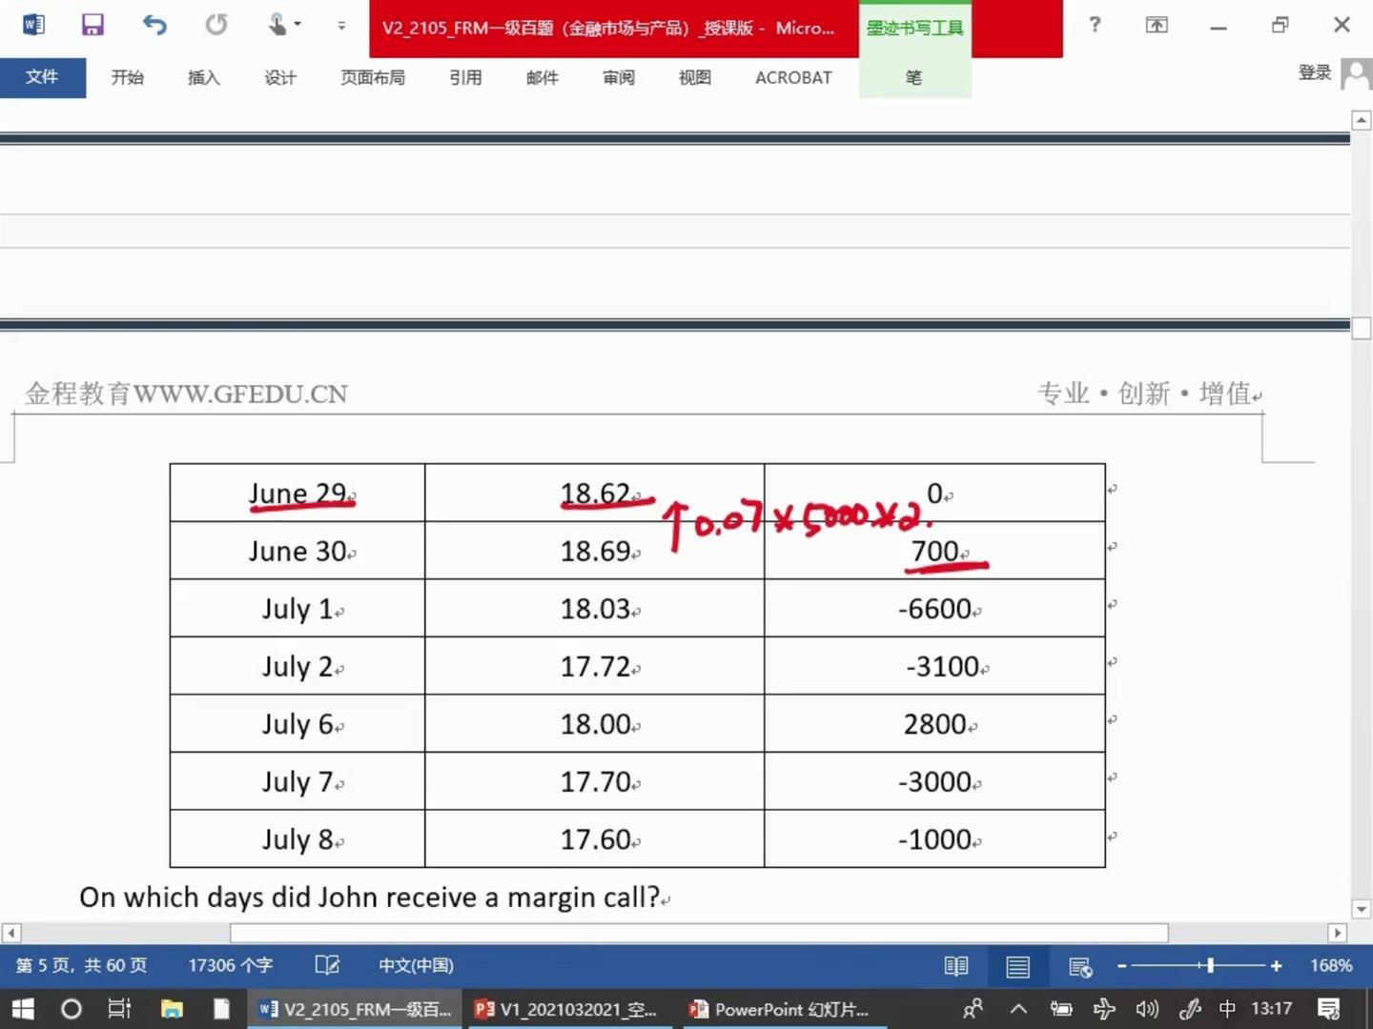The image size is (1373, 1029).
Task: Expand the touch mode dropdown arrow
Action: click(x=298, y=25)
